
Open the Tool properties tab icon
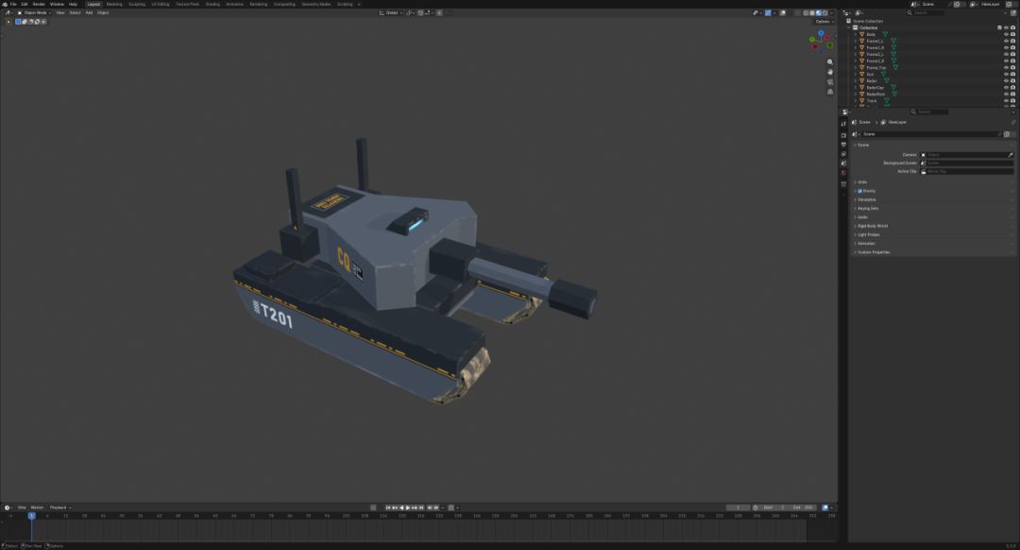843,124
